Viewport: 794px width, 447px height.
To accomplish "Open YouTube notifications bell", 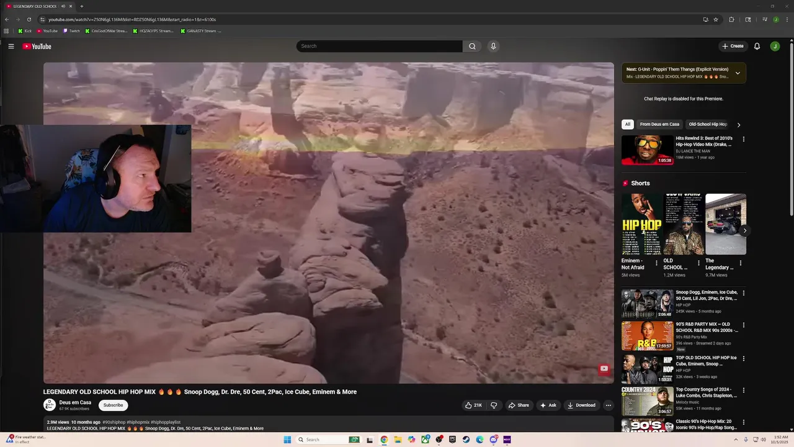I will point(757,46).
